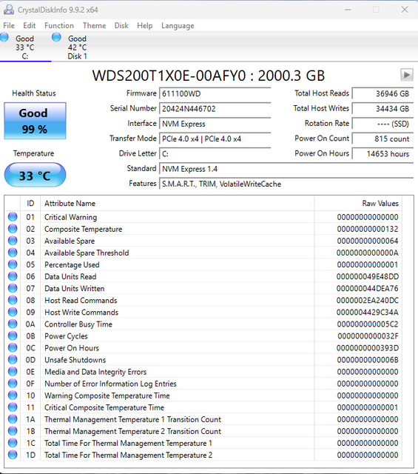The height and width of the screenshot is (474, 418).
Task: Click the Raw Values column header
Action: coord(358,204)
